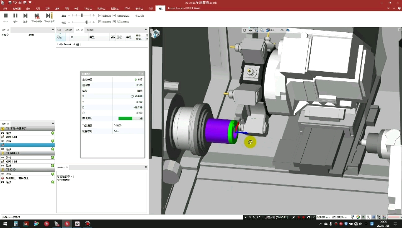This screenshot has height=228, width=402.
Task: Click the machine view cube icon
Action: point(155,34)
